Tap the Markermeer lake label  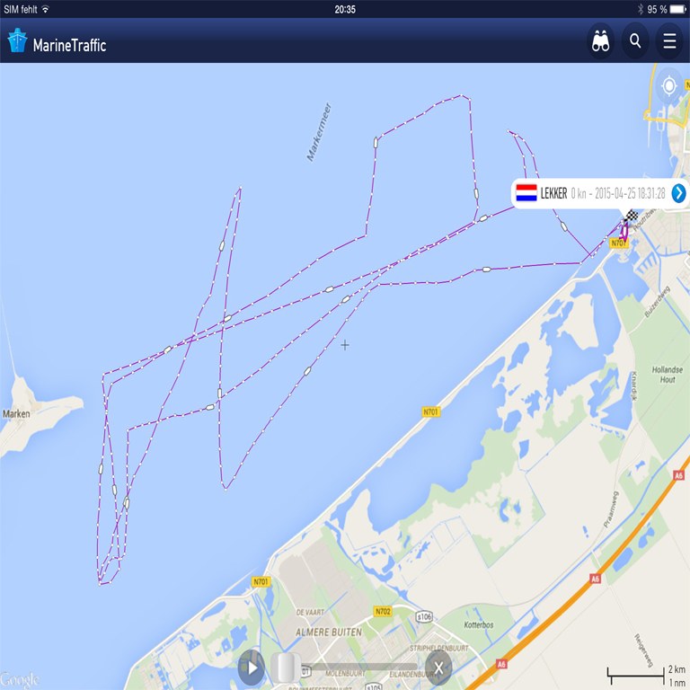(319, 132)
